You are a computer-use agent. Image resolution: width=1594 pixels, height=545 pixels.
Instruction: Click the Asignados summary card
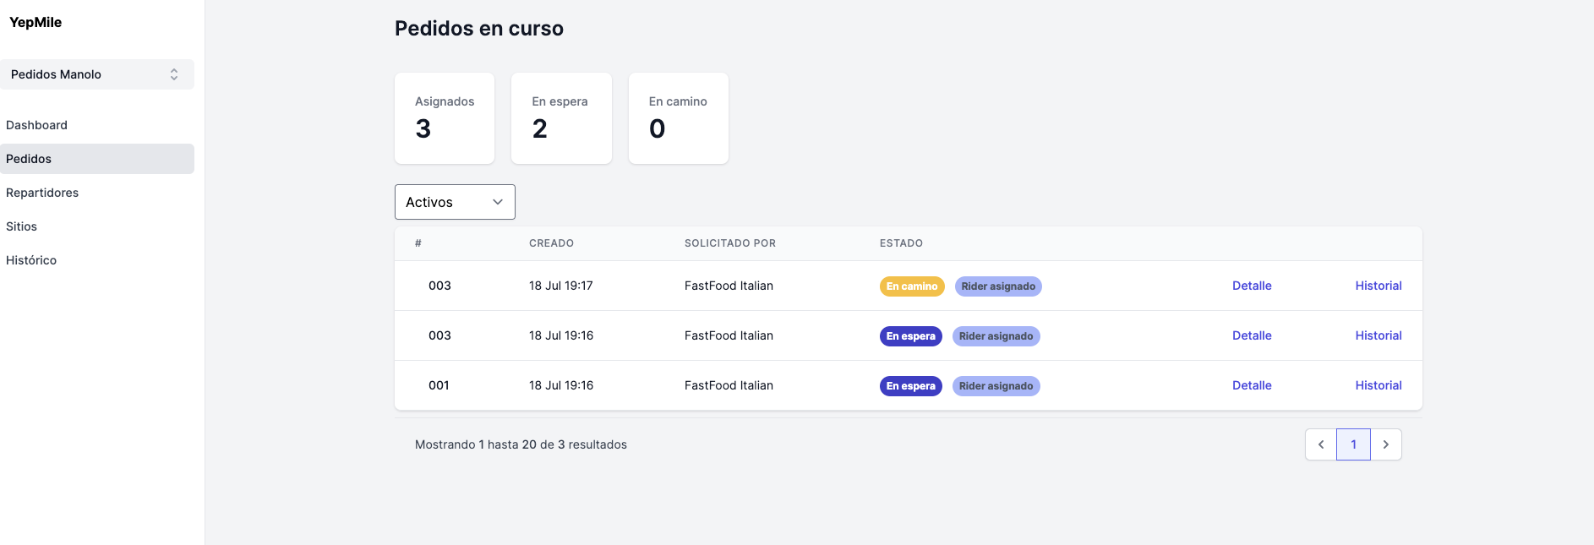tap(445, 118)
